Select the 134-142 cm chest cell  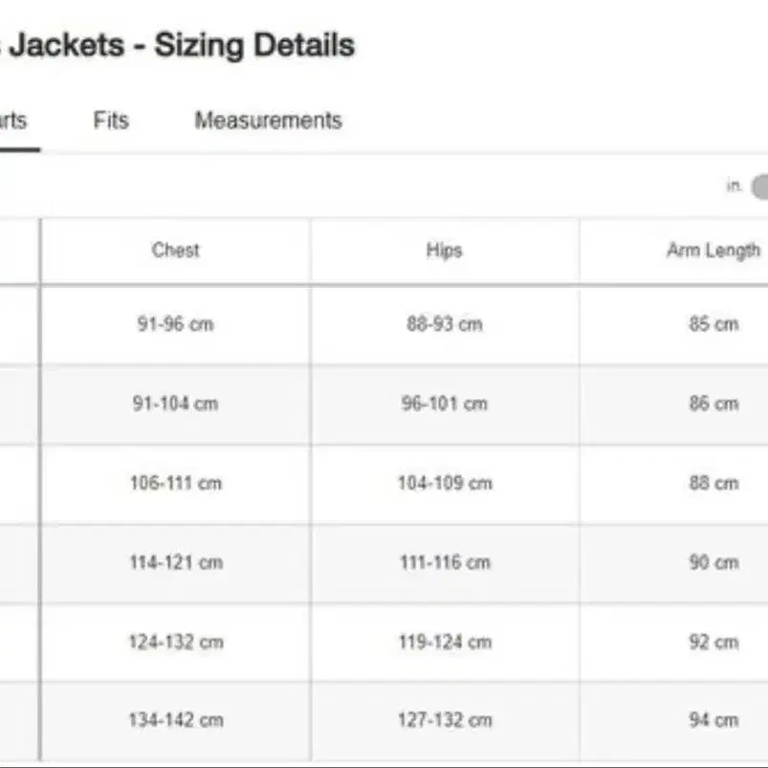175,720
